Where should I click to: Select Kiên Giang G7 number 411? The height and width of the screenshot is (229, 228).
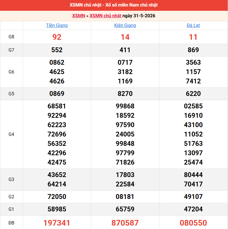coord(125,50)
